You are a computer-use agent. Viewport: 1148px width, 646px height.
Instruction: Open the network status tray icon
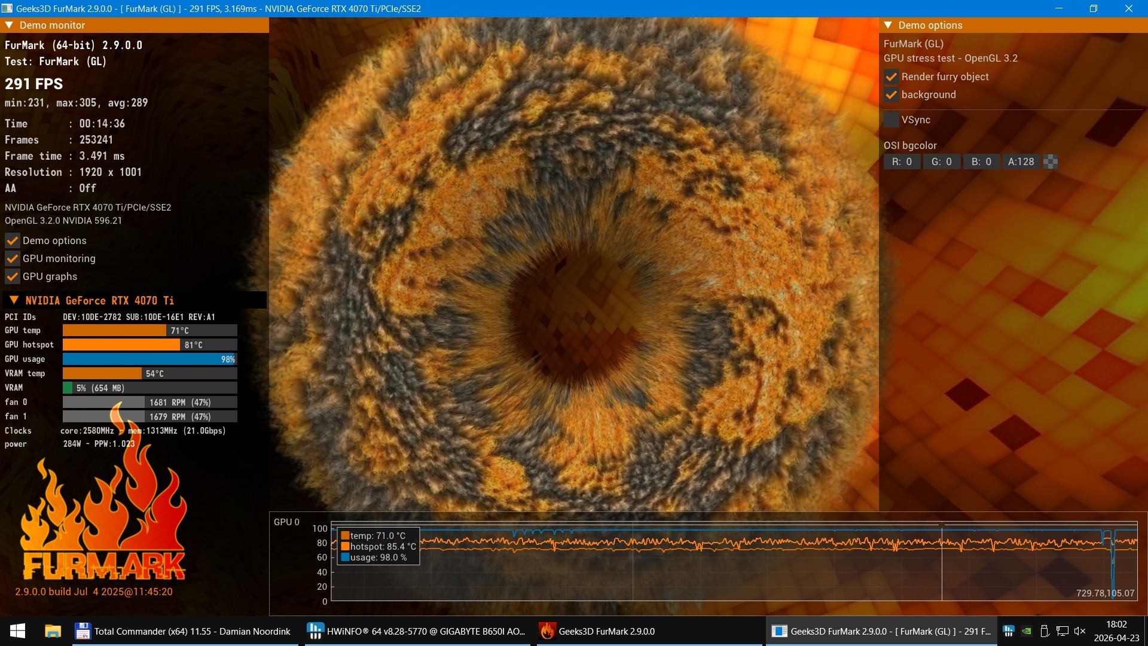pos(1062,631)
